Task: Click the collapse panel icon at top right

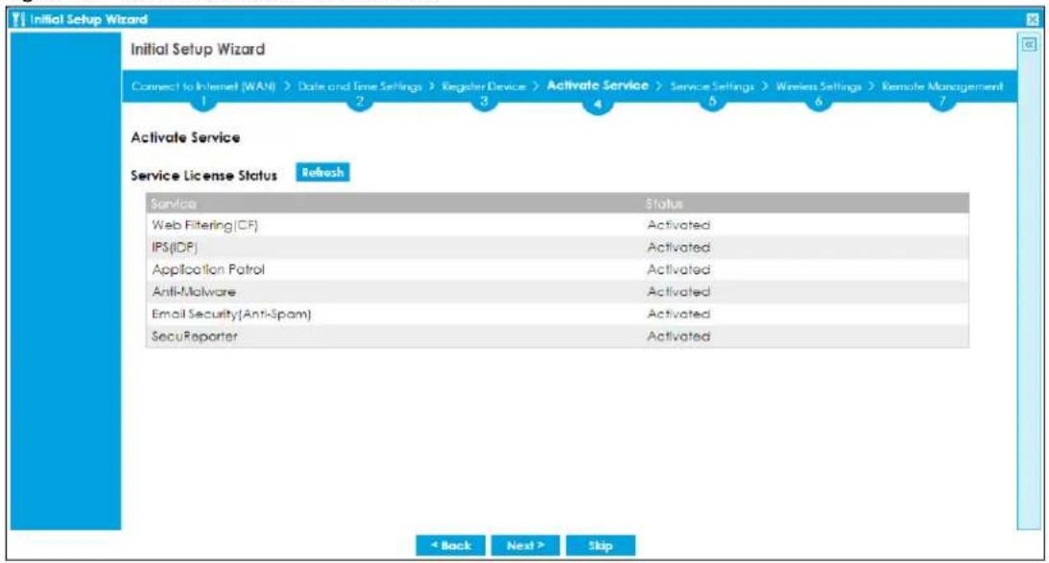Action: 1029,44
